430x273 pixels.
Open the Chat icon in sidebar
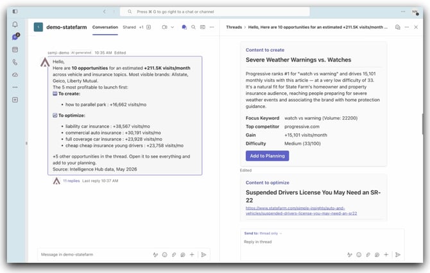(15, 37)
